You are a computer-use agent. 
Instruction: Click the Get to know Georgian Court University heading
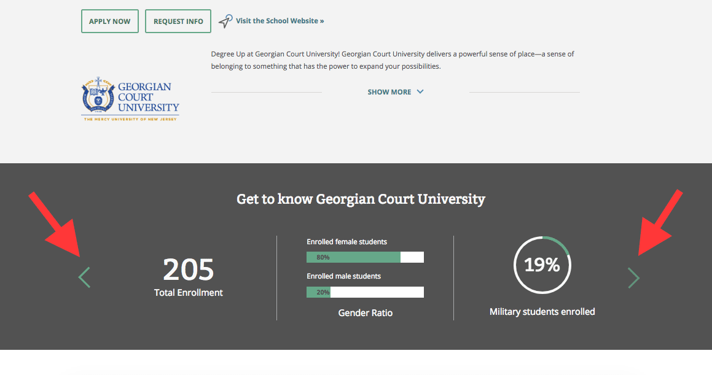361,199
